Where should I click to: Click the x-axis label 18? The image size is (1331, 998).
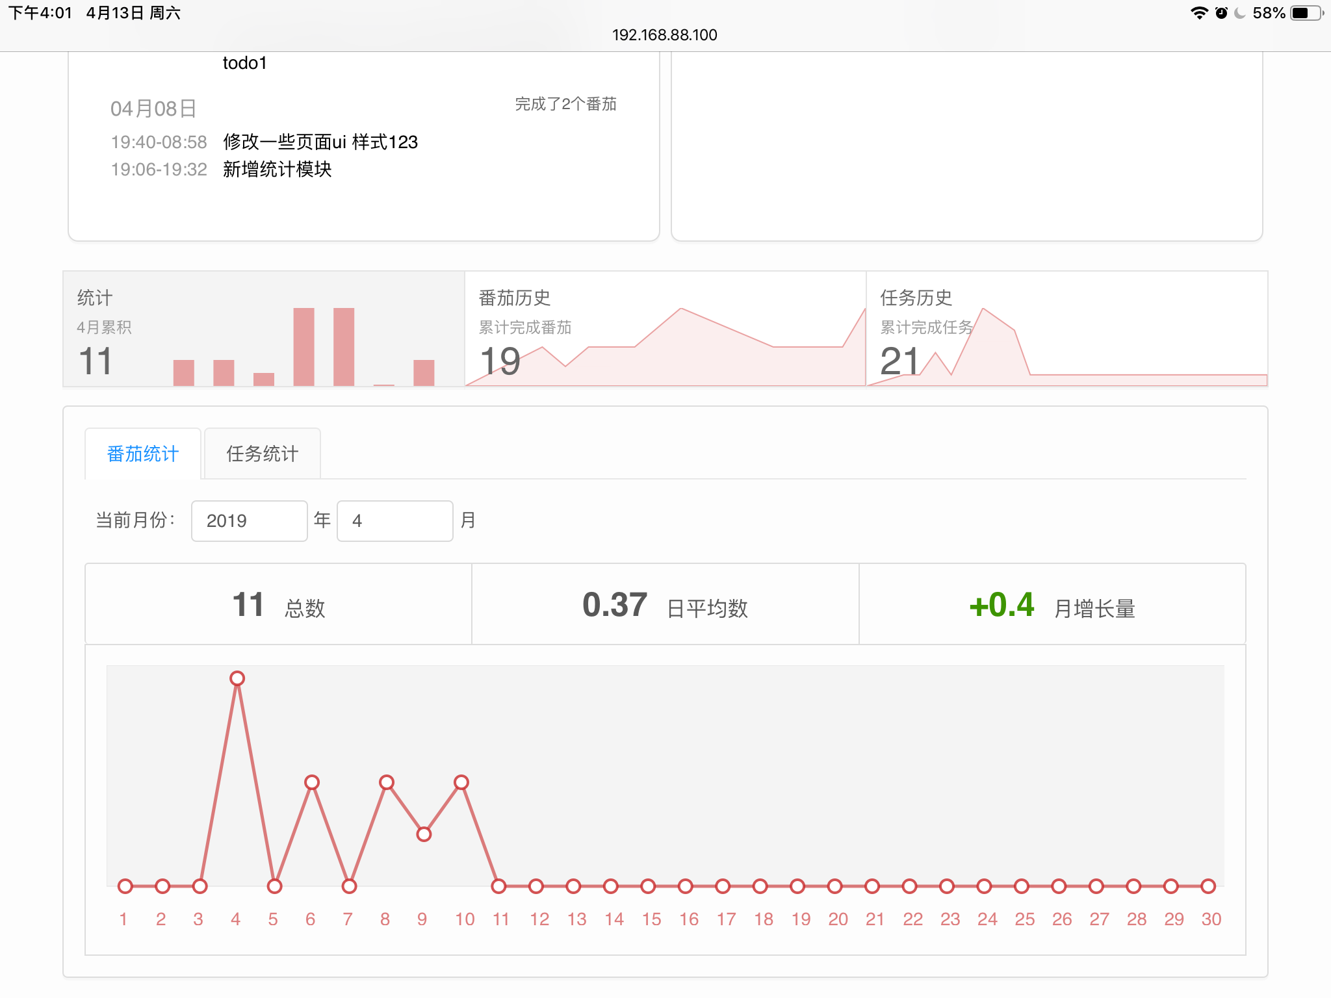click(x=764, y=919)
